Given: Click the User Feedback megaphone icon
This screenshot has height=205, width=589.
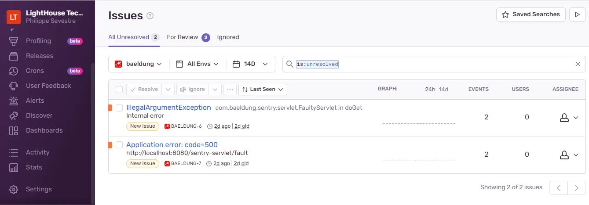Looking at the screenshot, I should [x=14, y=86].
